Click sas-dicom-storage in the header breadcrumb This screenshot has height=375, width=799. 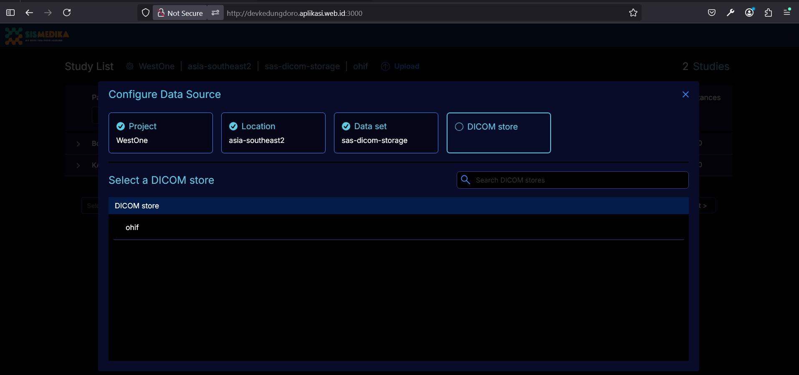point(302,66)
